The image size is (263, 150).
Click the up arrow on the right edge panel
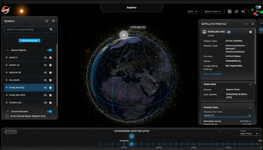pyautogui.click(x=261, y=23)
